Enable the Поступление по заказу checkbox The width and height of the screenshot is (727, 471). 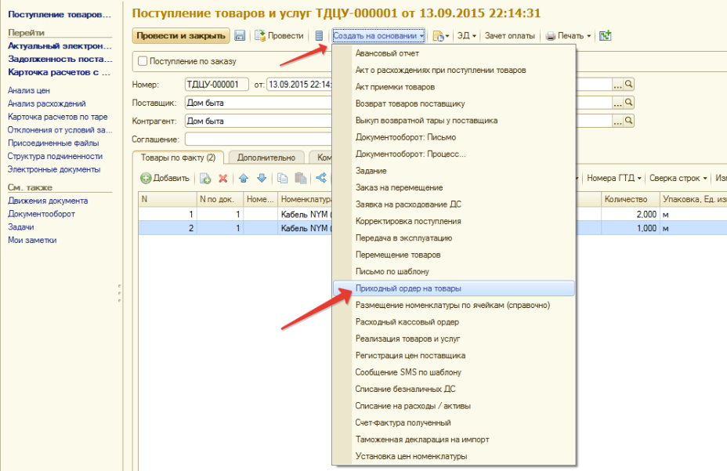tap(143, 61)
